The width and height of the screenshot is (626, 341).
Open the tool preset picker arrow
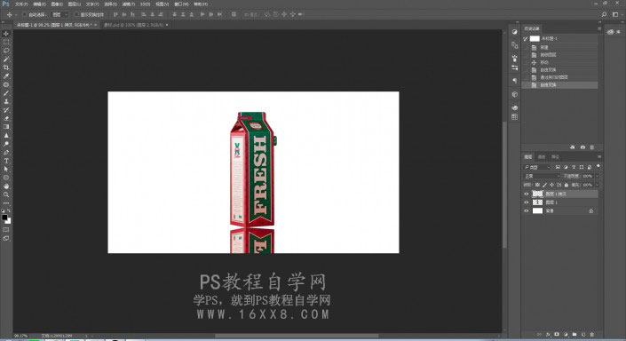[x=16, y=14]
